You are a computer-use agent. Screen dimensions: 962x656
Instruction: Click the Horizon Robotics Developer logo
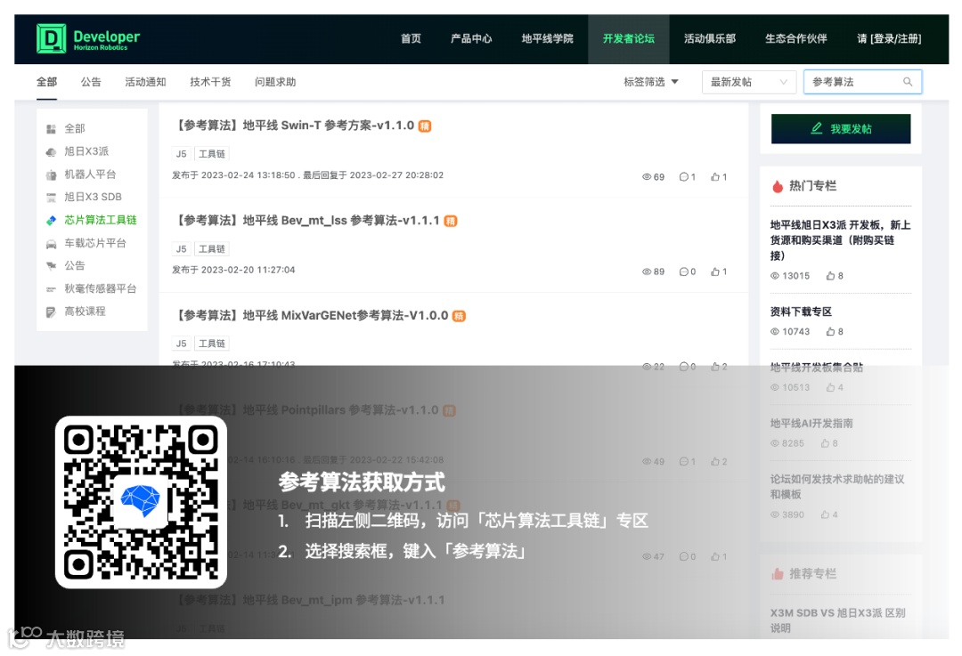87,38
